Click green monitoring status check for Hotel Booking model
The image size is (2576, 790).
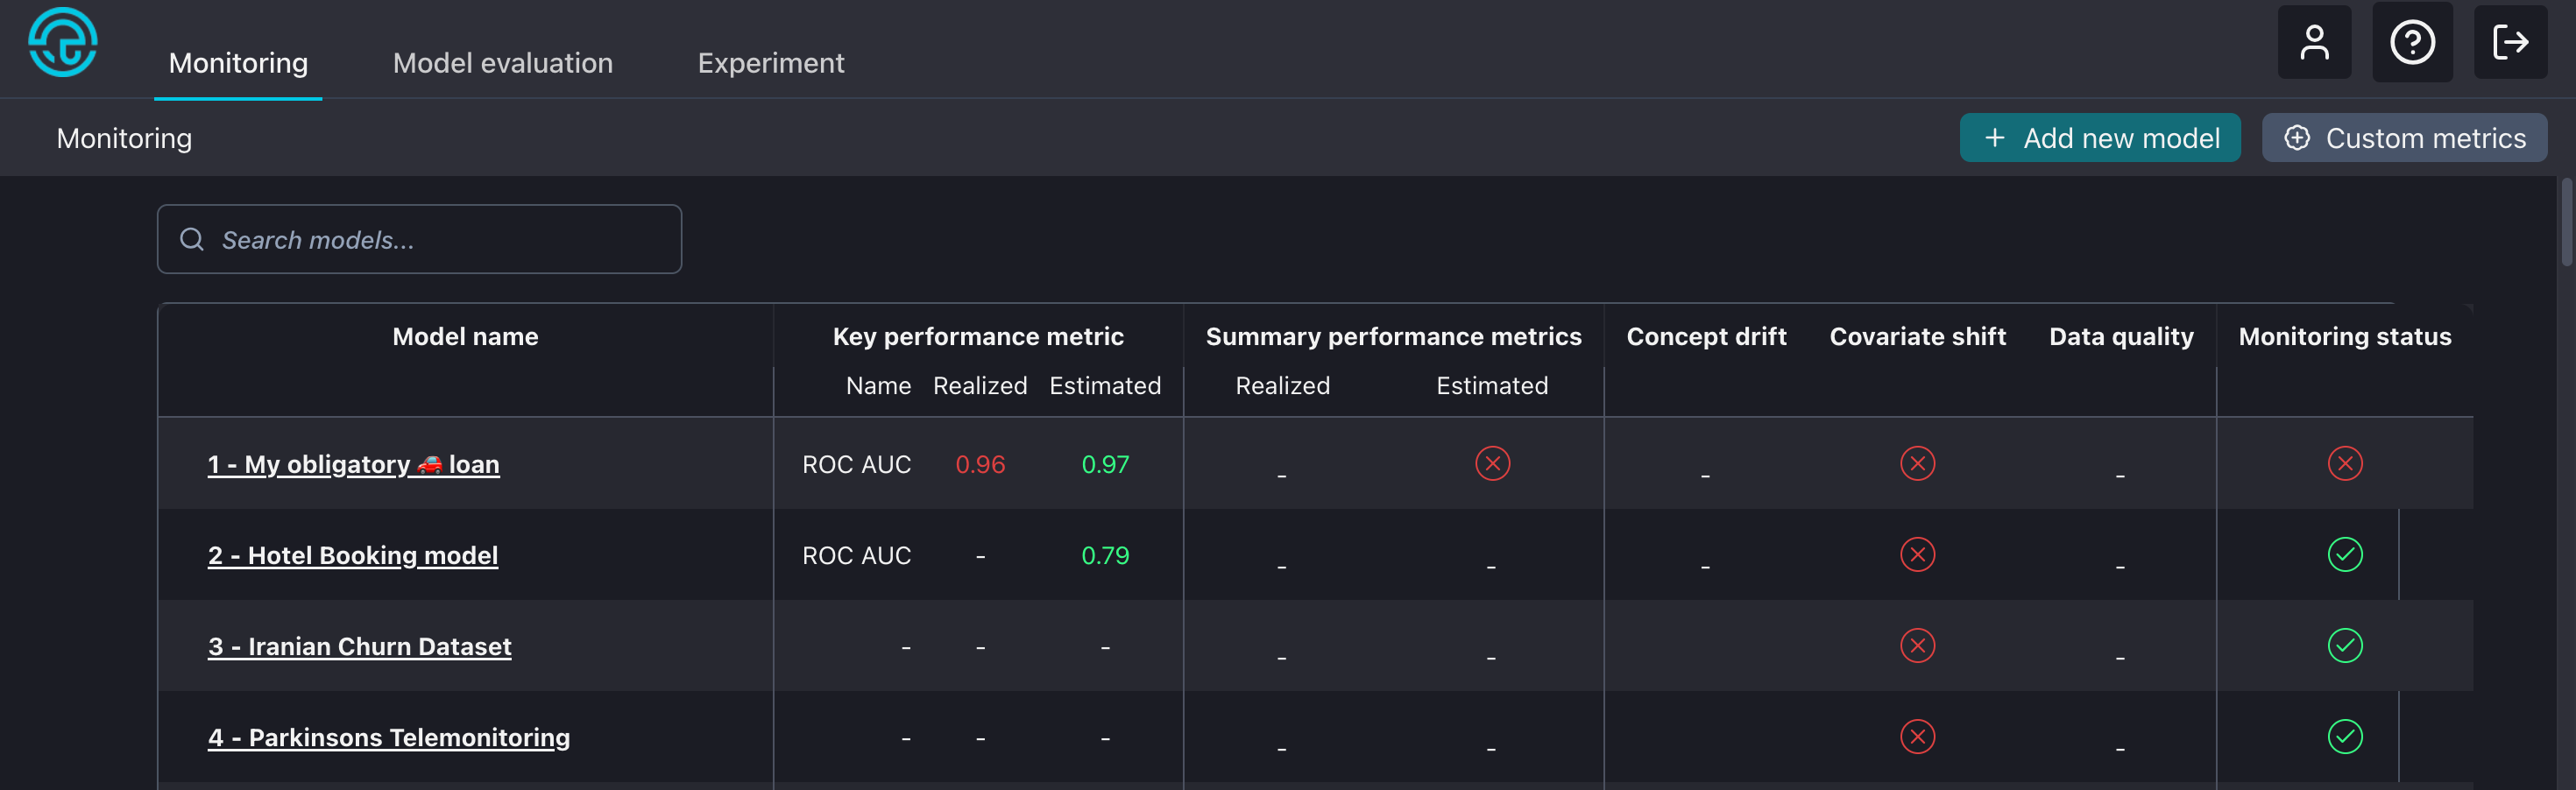pos(2346,554)
